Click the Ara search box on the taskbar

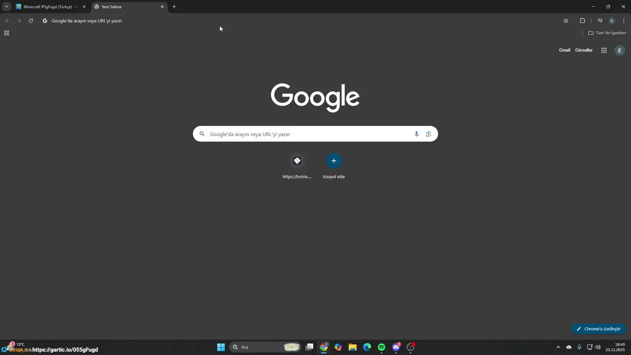click(x=265, y=347)
